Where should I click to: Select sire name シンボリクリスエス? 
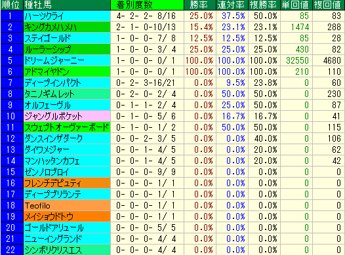(x=53, y=250)
